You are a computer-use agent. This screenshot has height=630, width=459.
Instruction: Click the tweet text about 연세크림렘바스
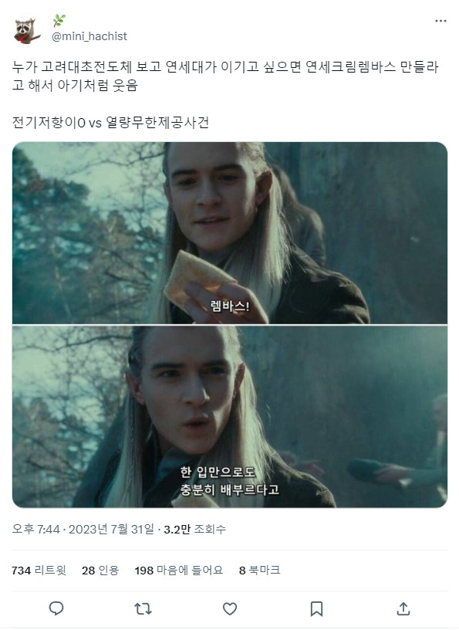pyautogui.click(x=225, y=76)
